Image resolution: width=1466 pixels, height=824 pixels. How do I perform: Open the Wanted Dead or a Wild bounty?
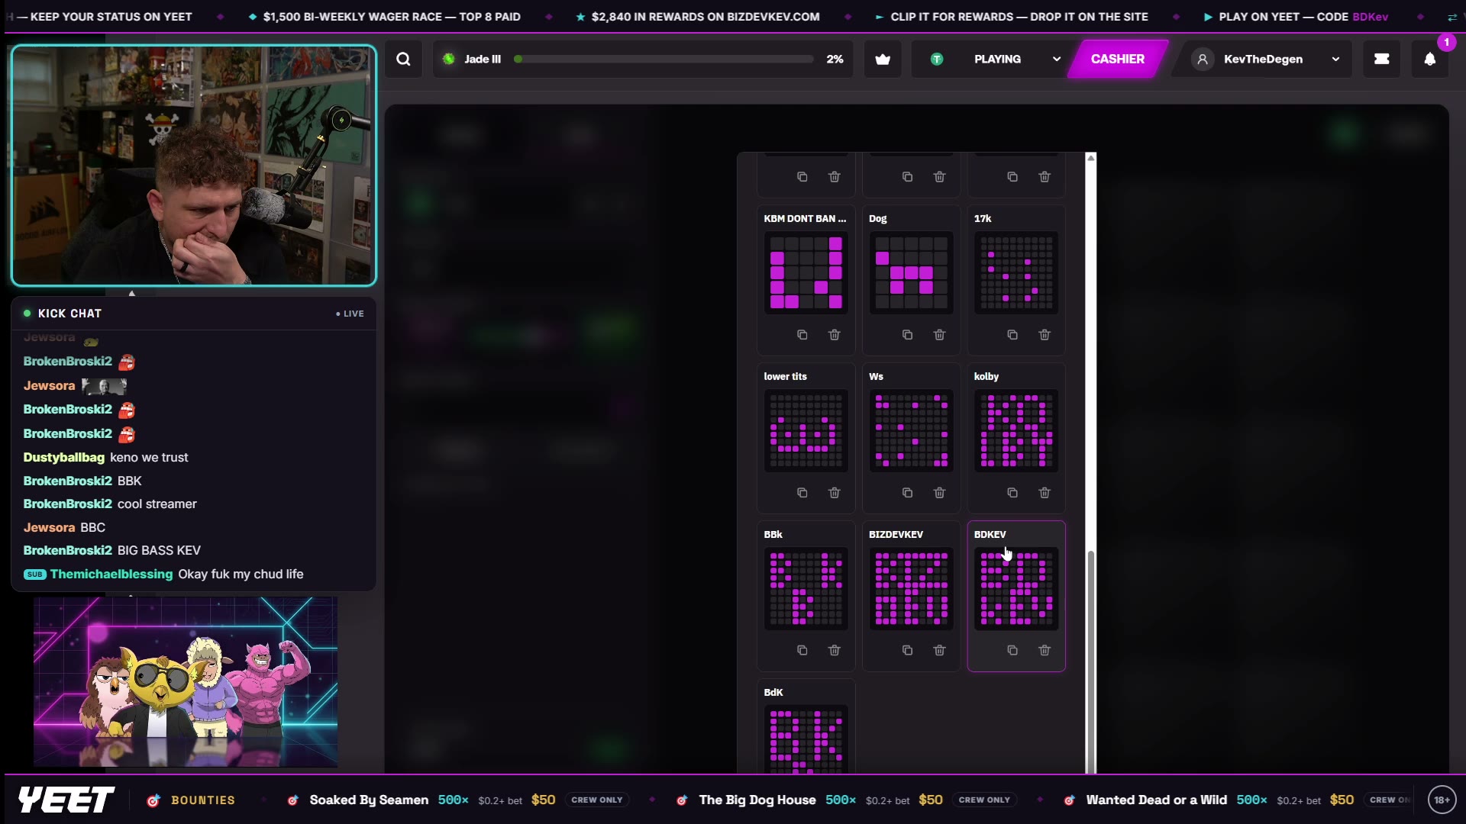tap(1237, 800)
